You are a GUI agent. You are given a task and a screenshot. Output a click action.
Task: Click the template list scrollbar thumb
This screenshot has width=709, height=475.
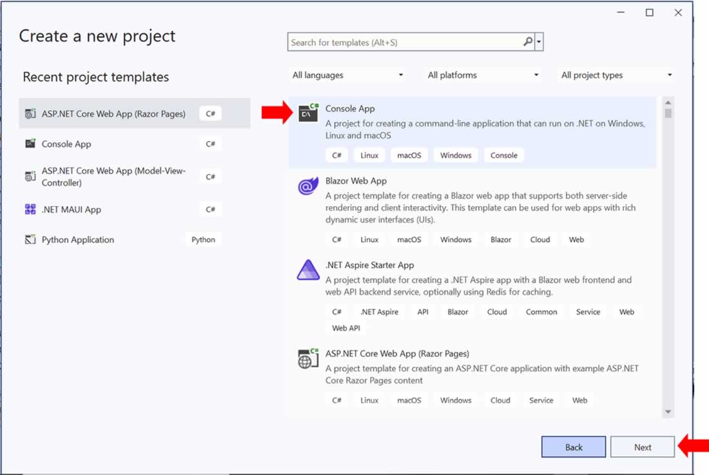(x=668, y=113)
